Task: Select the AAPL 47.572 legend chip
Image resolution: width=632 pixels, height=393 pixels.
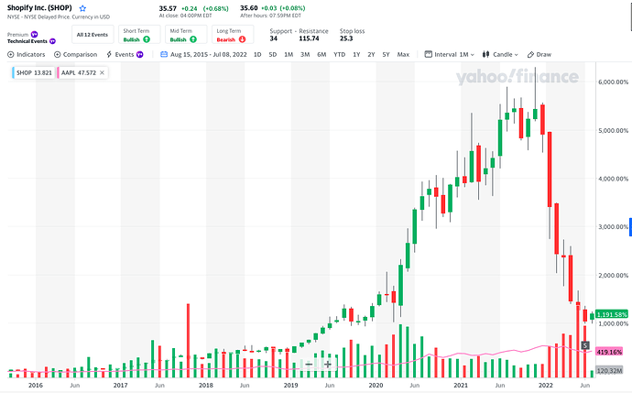Action: (x=82, y=72)
